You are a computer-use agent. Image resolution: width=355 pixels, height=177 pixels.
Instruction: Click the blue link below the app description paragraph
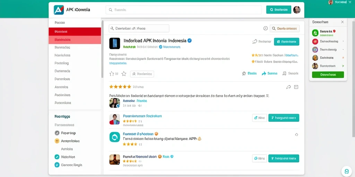pos(118,64)
